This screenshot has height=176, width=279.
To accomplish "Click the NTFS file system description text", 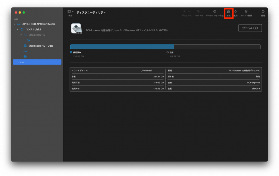I will tap(126, 31).
